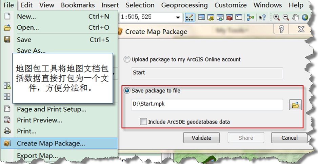The width and height of the screenshot is (318, 164).
Task: Click the Start package name field
Action: click(x=207, y=73)
